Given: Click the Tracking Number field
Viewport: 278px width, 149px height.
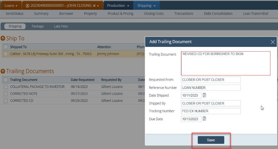Looking at the screenshot, I should point(211,111).
